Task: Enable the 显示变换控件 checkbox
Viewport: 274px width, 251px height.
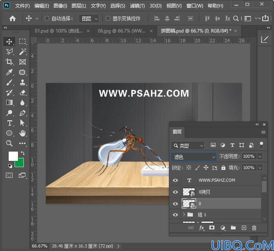Action: tap(108, 18)
